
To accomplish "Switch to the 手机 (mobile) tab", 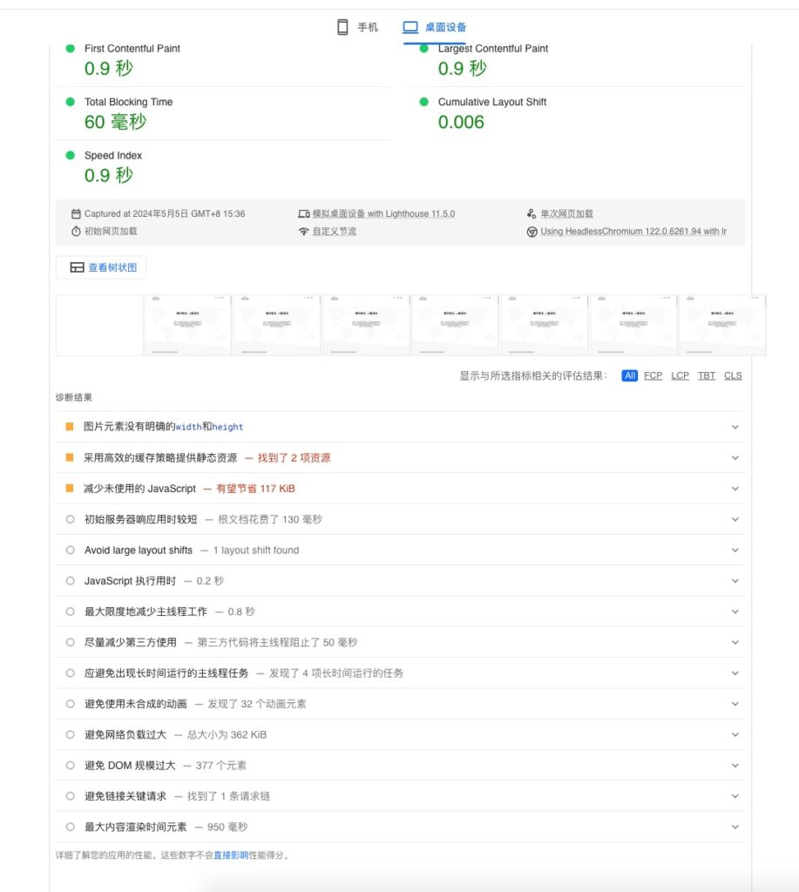I will point(357,27).
